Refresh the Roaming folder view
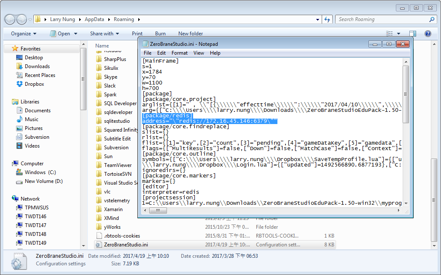 [x=327, y=19]
